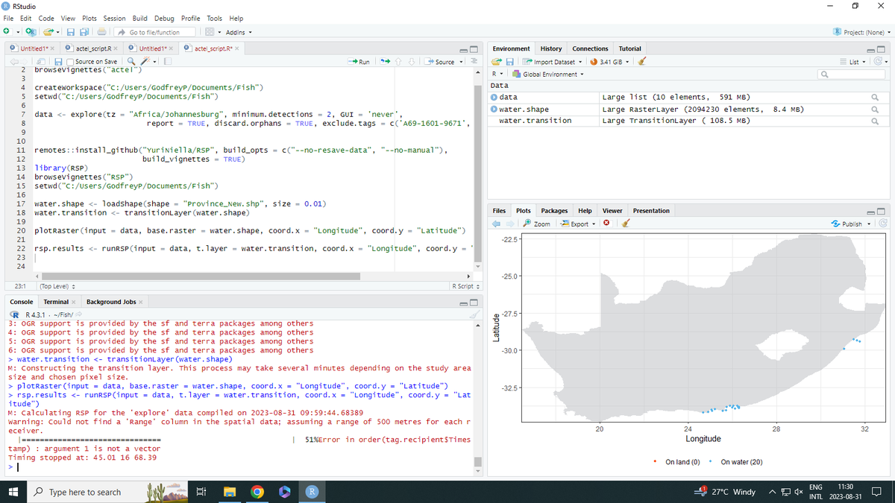Click the Compile Report notebook icon
Viewport: 895px width, 503px height.
coord(168,62)
